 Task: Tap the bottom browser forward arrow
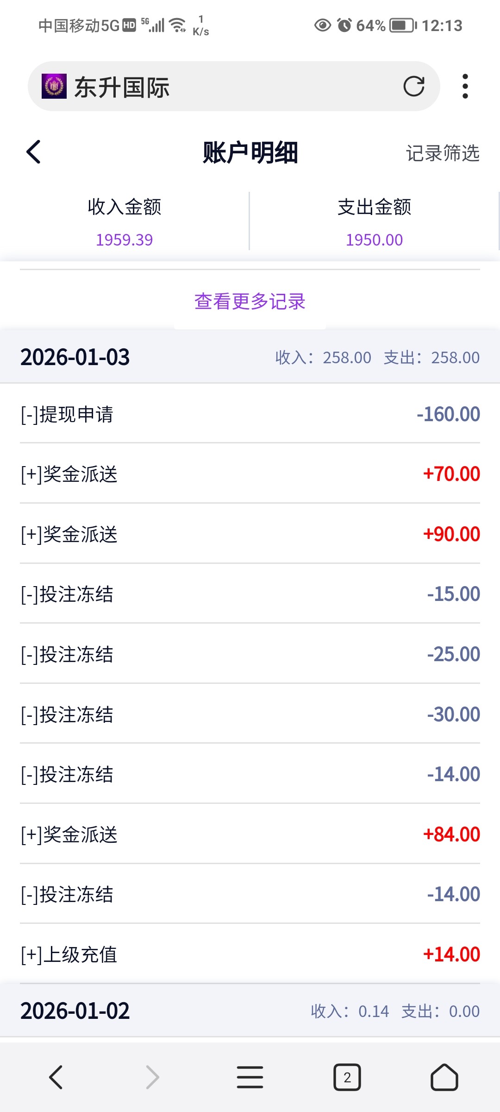[x=152, y=1077]
